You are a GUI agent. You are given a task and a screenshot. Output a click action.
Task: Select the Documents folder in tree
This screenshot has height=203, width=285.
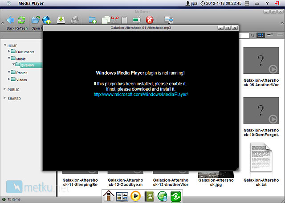(x=25, y=52)
